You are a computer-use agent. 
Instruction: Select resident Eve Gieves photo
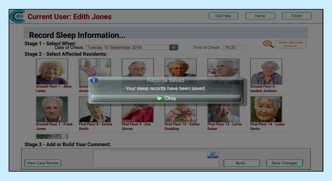pos(138,113)
